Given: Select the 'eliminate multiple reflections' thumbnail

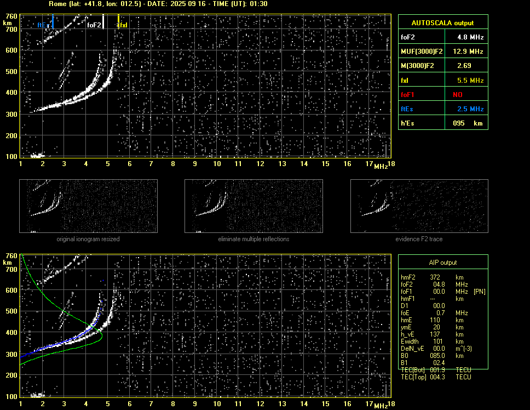Looking at the screenshot, I should pos(254,206).
